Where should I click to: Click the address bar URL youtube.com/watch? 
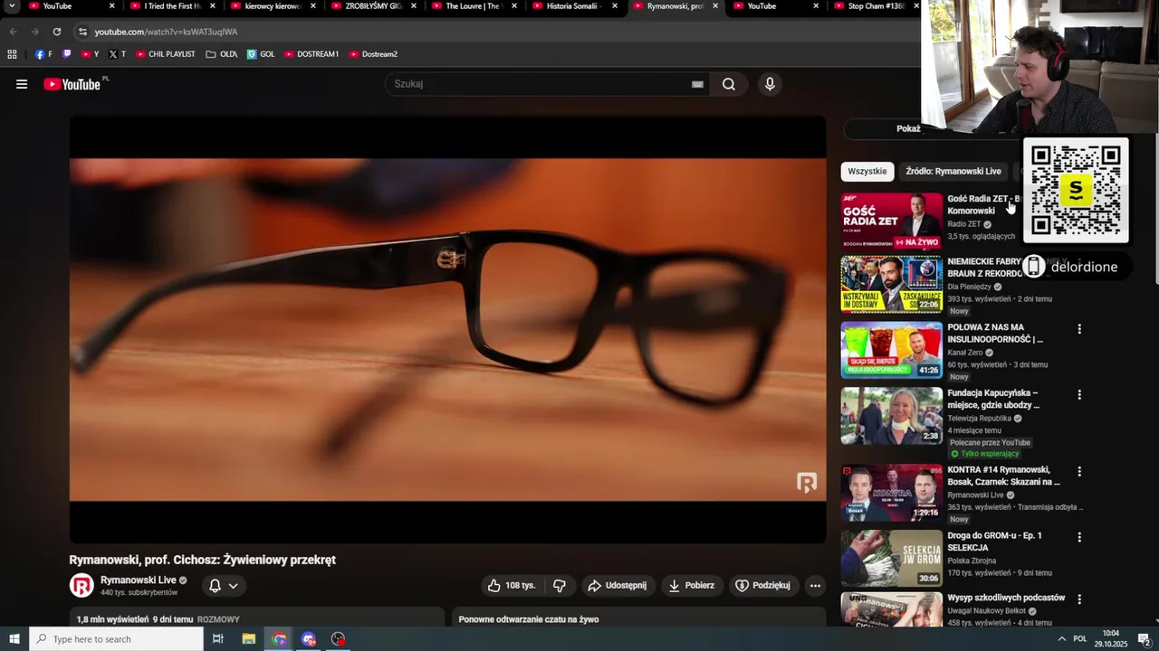(x=166, y=32)
